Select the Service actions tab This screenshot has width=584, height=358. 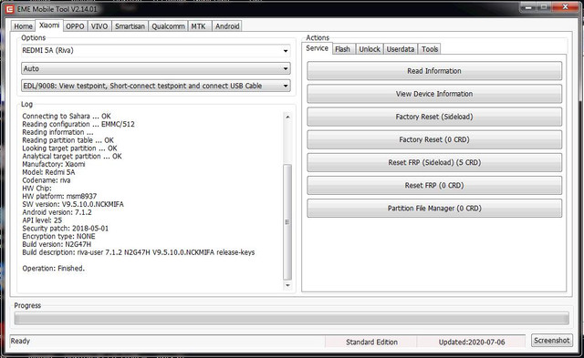[x=317, y=48]
